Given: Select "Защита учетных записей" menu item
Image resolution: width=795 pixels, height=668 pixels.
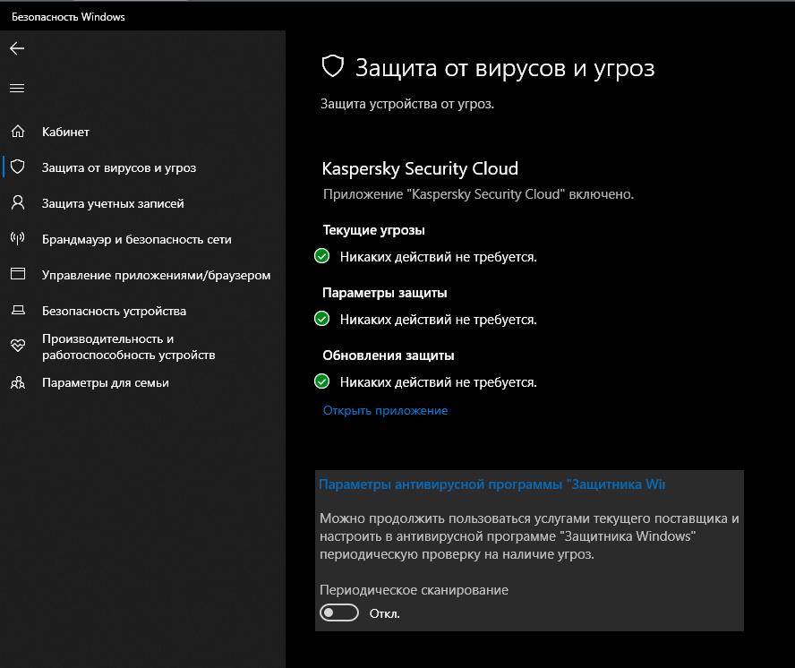Looking at the screenshot, I should [113, 203].
